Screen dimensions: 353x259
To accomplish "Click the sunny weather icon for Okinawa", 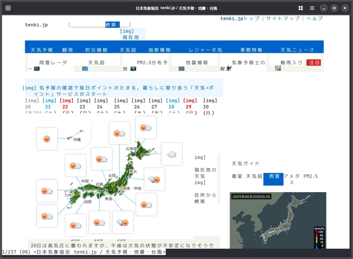I will [47, 139].
